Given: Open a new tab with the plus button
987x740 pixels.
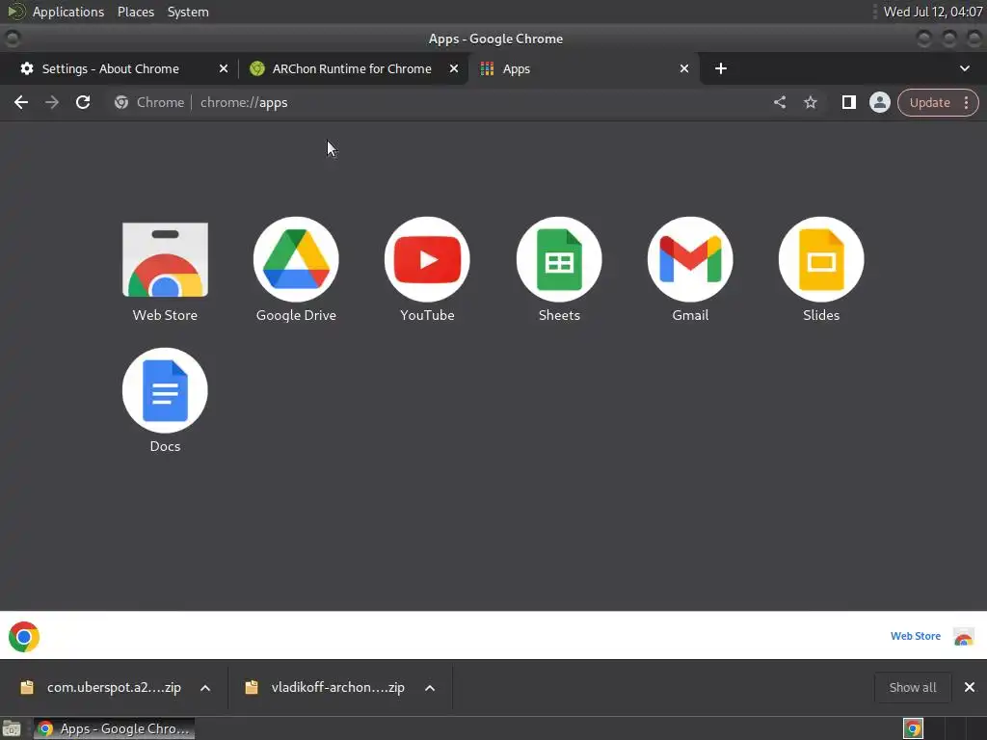Looking at the screenshot, I should click(x=721, y=68).
